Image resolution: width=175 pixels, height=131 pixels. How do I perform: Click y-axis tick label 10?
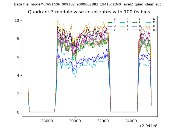point(17,20)
